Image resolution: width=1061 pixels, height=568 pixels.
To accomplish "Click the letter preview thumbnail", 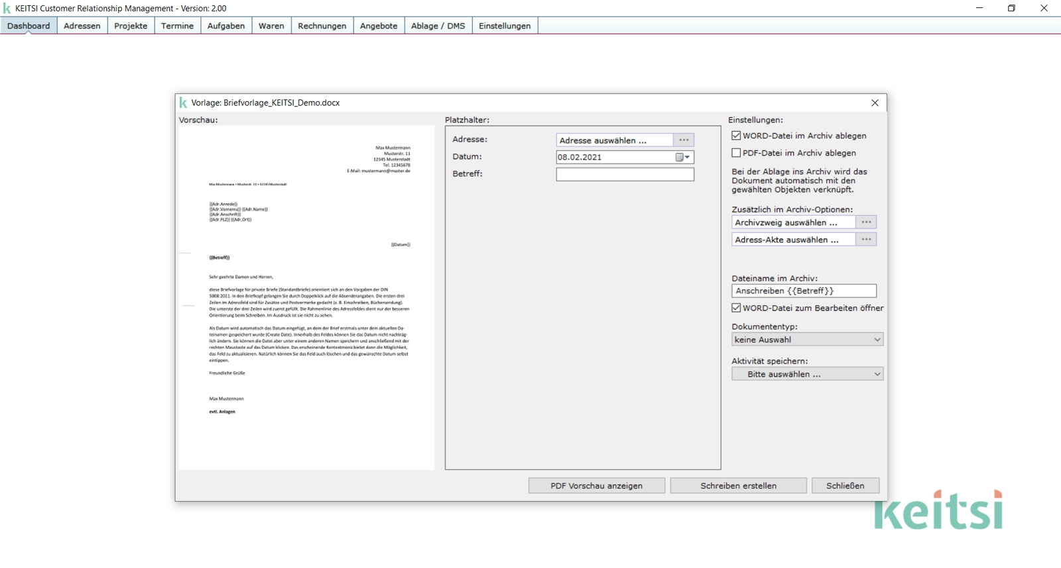I will click(306, 298).
